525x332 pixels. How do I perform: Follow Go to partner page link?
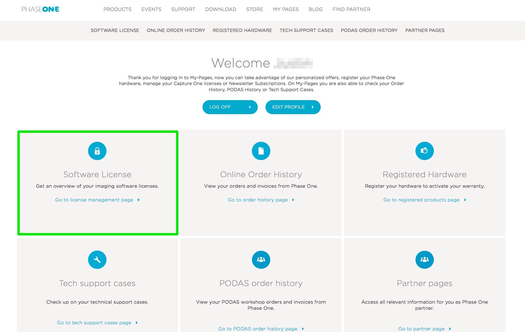click(422, 329)
